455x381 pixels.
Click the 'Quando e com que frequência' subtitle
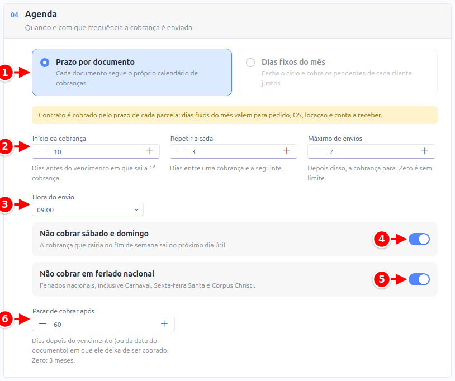point(110,28)
